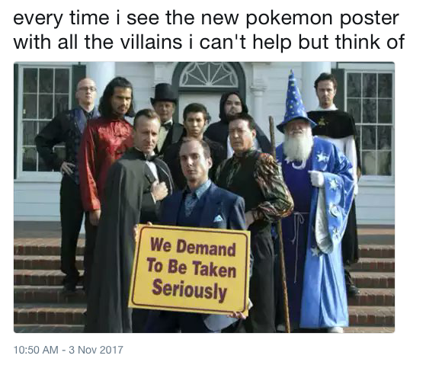The height and width of the screenshot is (365, 426).
Task: Click the blue starry wizard hat
Action: [x=296, y=102]
